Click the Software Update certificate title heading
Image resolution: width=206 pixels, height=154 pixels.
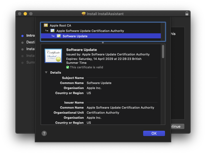click(x=81, y=50)
